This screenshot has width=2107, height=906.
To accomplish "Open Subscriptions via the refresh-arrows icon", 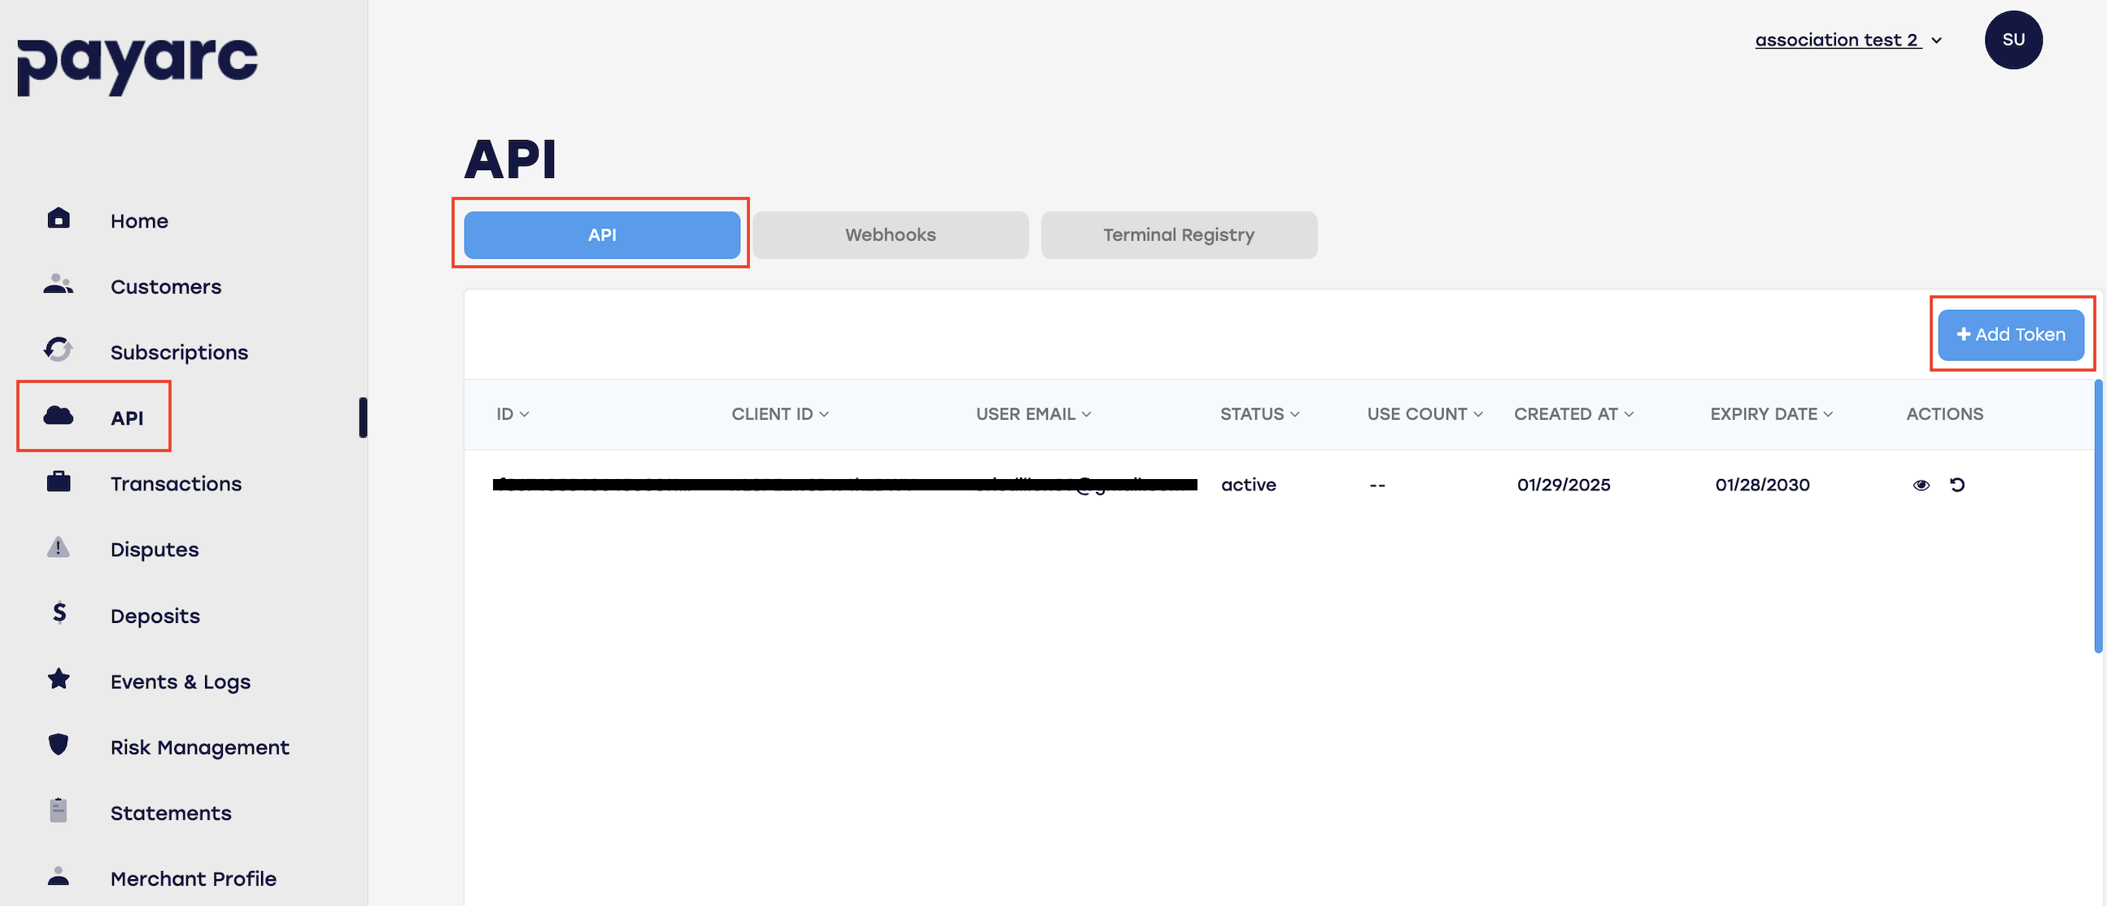I will tap(58, 350).
